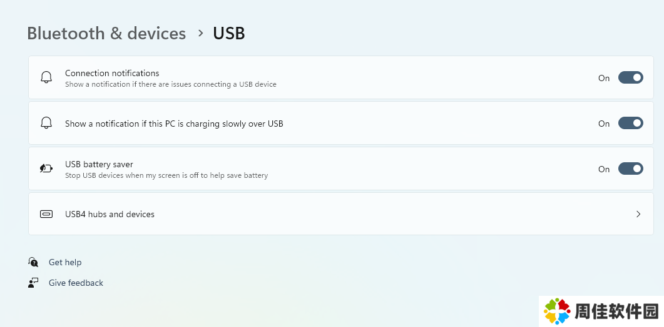Screen dimensions: 664x327
Task: Click the USB battery saver leaf icon
Action: tap(46, 168)
